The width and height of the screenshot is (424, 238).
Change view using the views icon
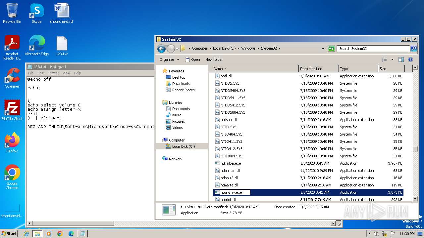384,59
